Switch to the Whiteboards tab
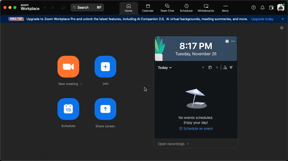Viewport: 288px width, 161px height. (206, 8)
